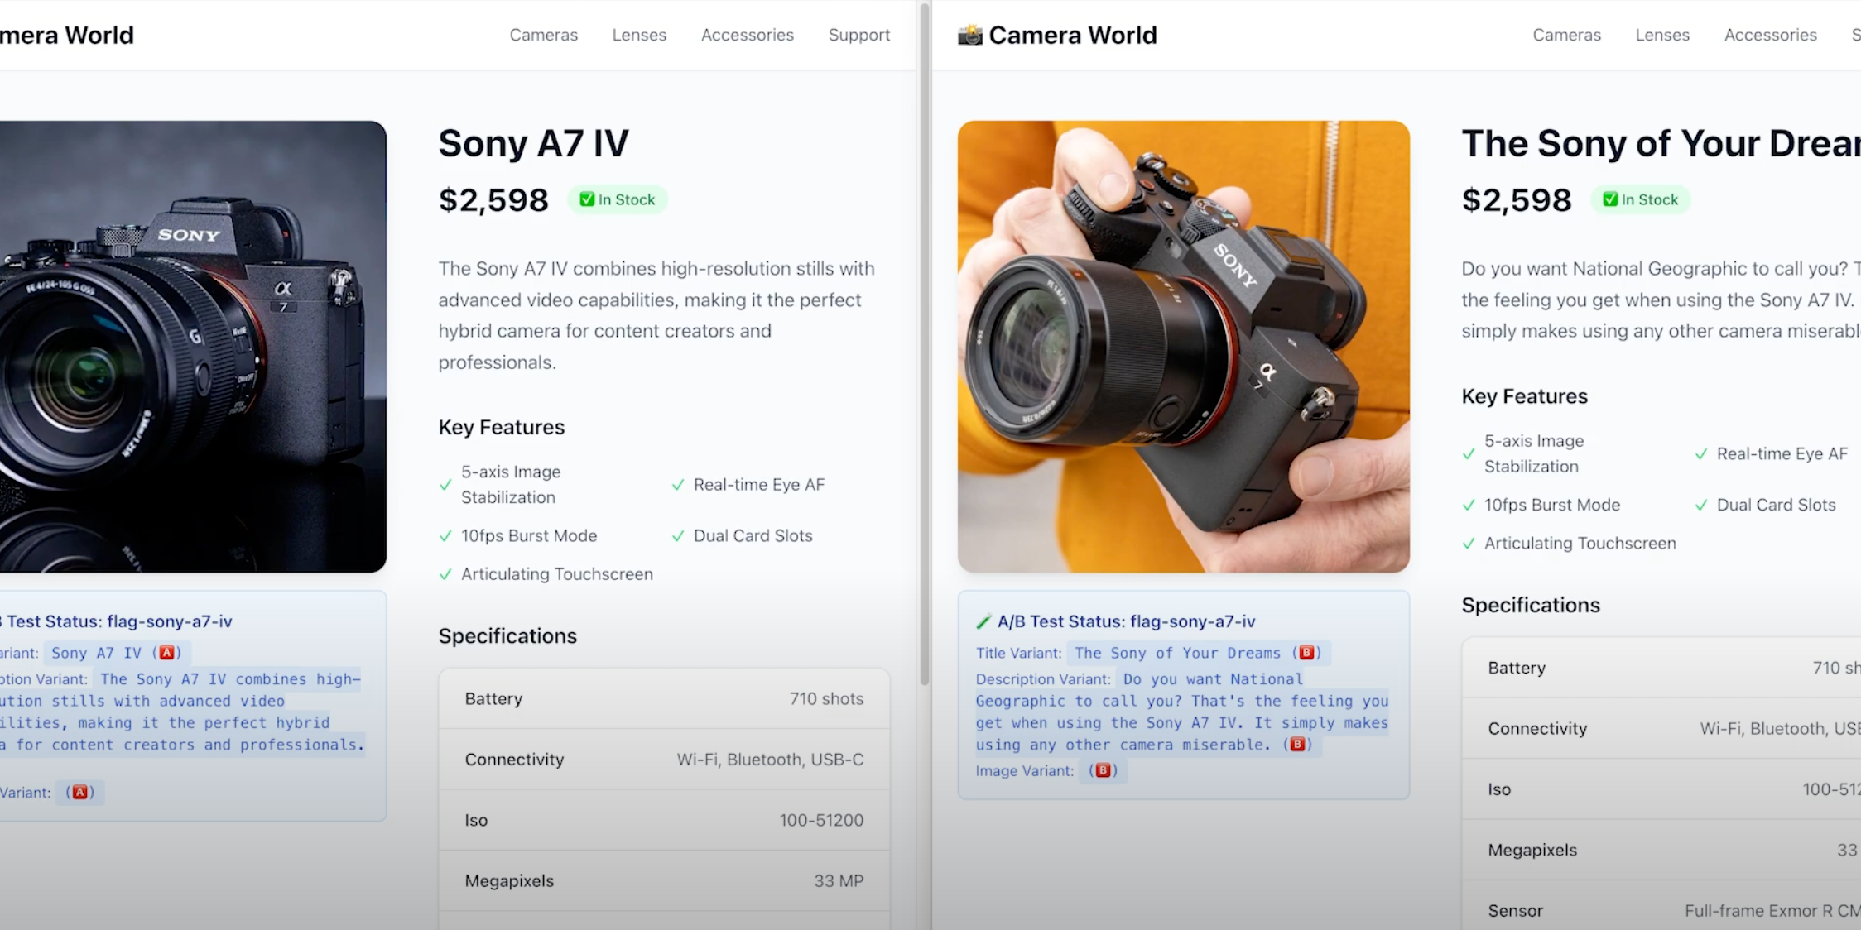Screen dimensions: 1861x930
Task: Open the Cameras menu in the left page
Action: (543, 35)
